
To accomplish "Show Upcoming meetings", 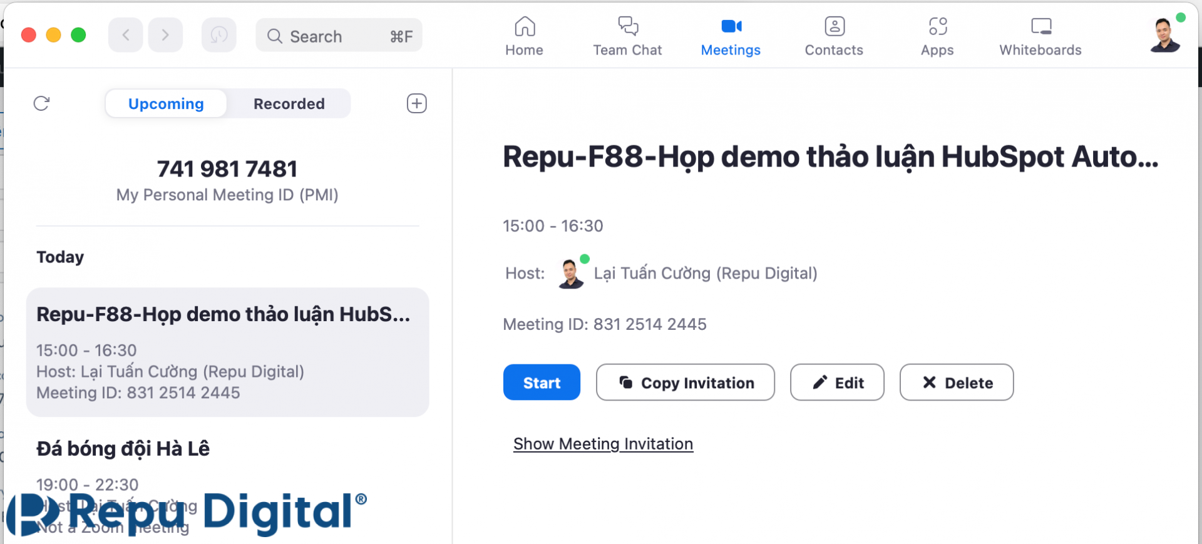I will coord(166,103).
